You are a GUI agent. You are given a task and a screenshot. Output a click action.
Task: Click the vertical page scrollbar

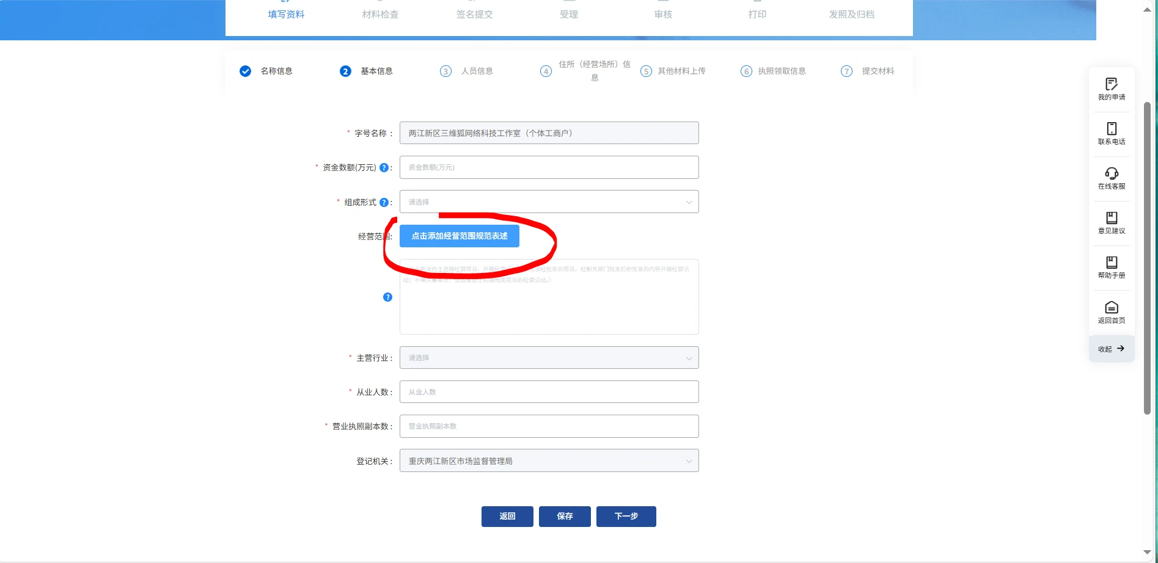pyautogui.click(x=1147, y=256)
